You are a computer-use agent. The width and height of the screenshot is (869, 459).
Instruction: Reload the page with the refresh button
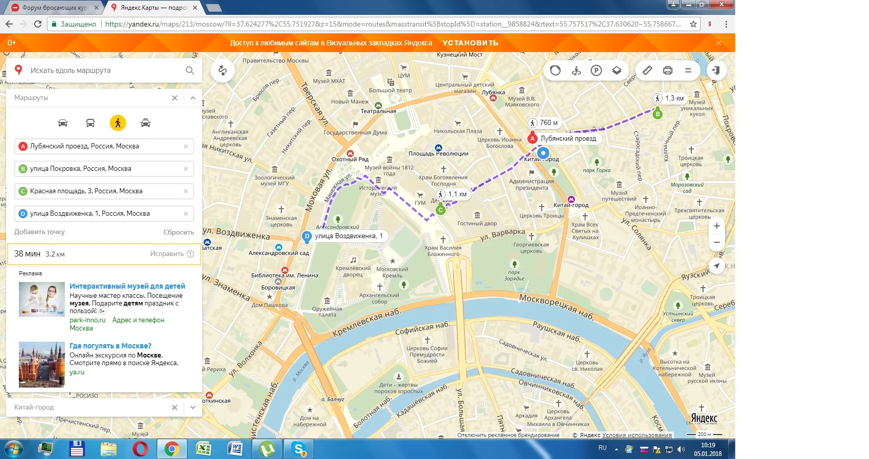tap(38, 24)
